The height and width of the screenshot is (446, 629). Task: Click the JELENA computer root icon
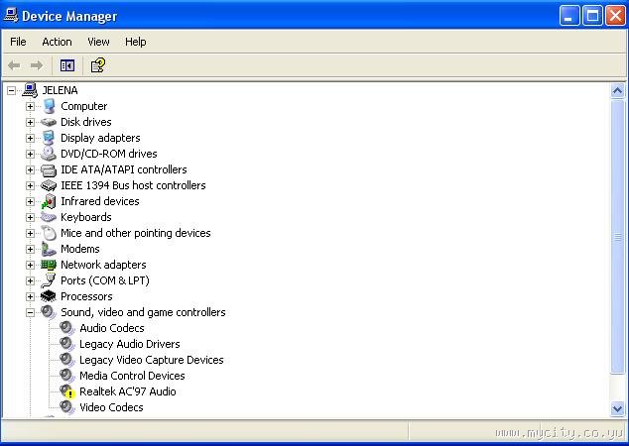point(30,90)
